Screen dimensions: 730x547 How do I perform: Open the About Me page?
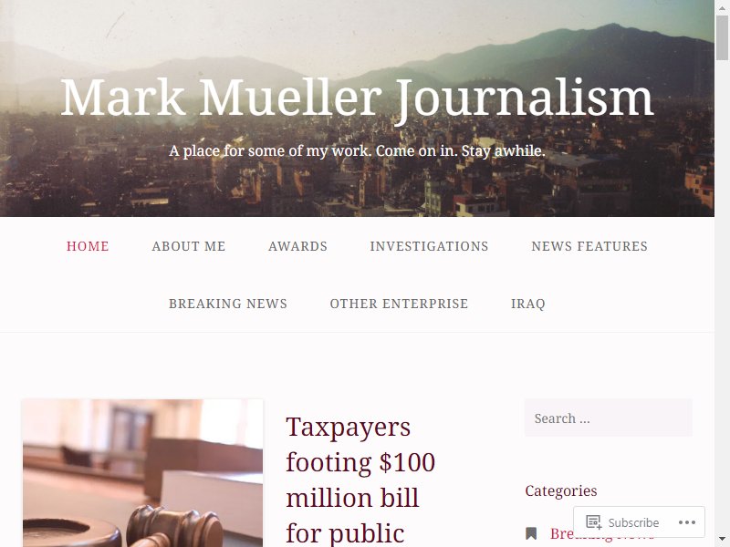point(189,246)
